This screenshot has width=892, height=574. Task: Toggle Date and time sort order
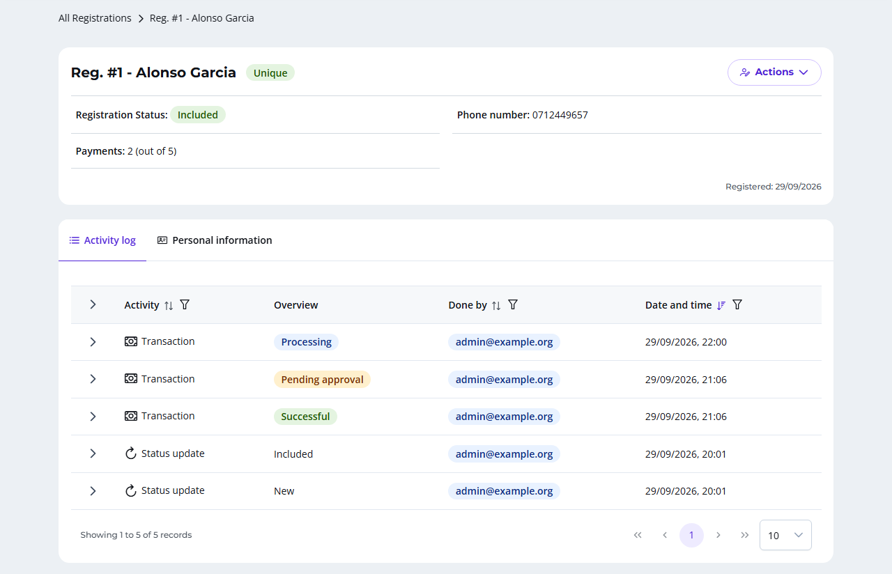coord(721,305)
